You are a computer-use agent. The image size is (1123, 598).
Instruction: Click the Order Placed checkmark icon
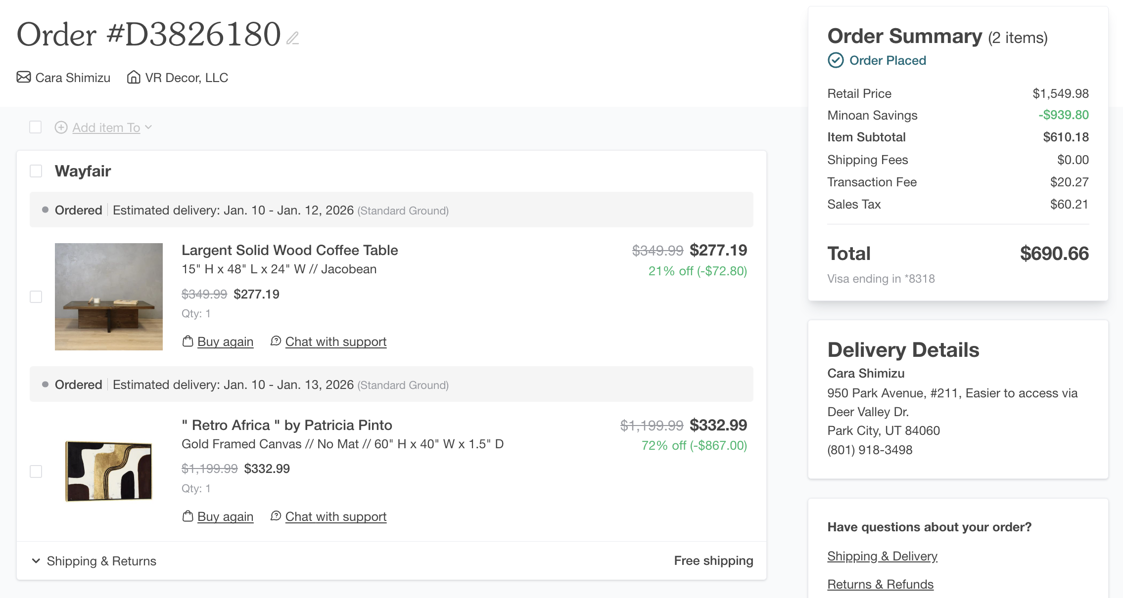pyautogui.click(x=836, y=60)
